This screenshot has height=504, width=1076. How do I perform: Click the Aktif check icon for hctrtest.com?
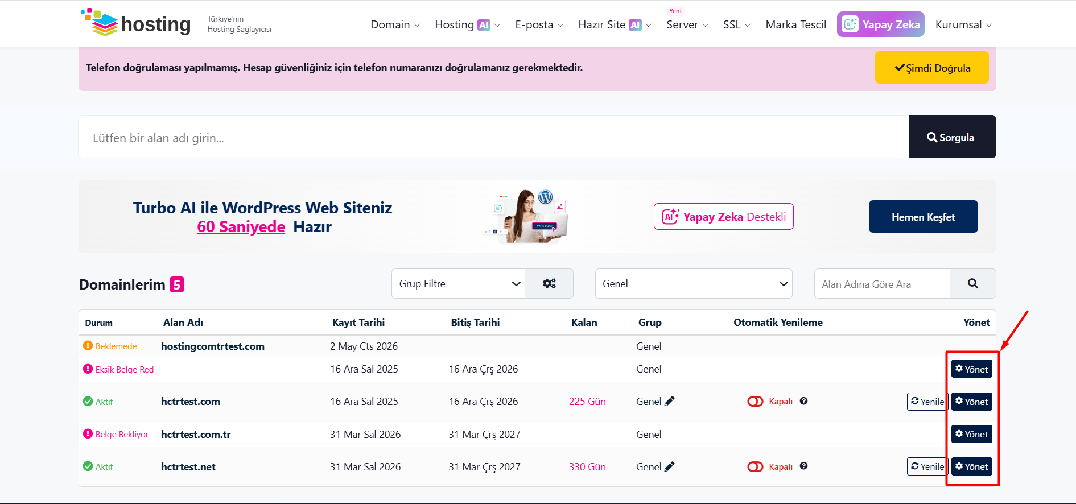click(x=88, y=401)
